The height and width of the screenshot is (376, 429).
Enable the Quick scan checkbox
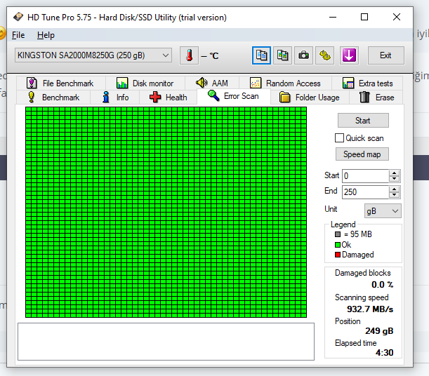click(339, 138)
